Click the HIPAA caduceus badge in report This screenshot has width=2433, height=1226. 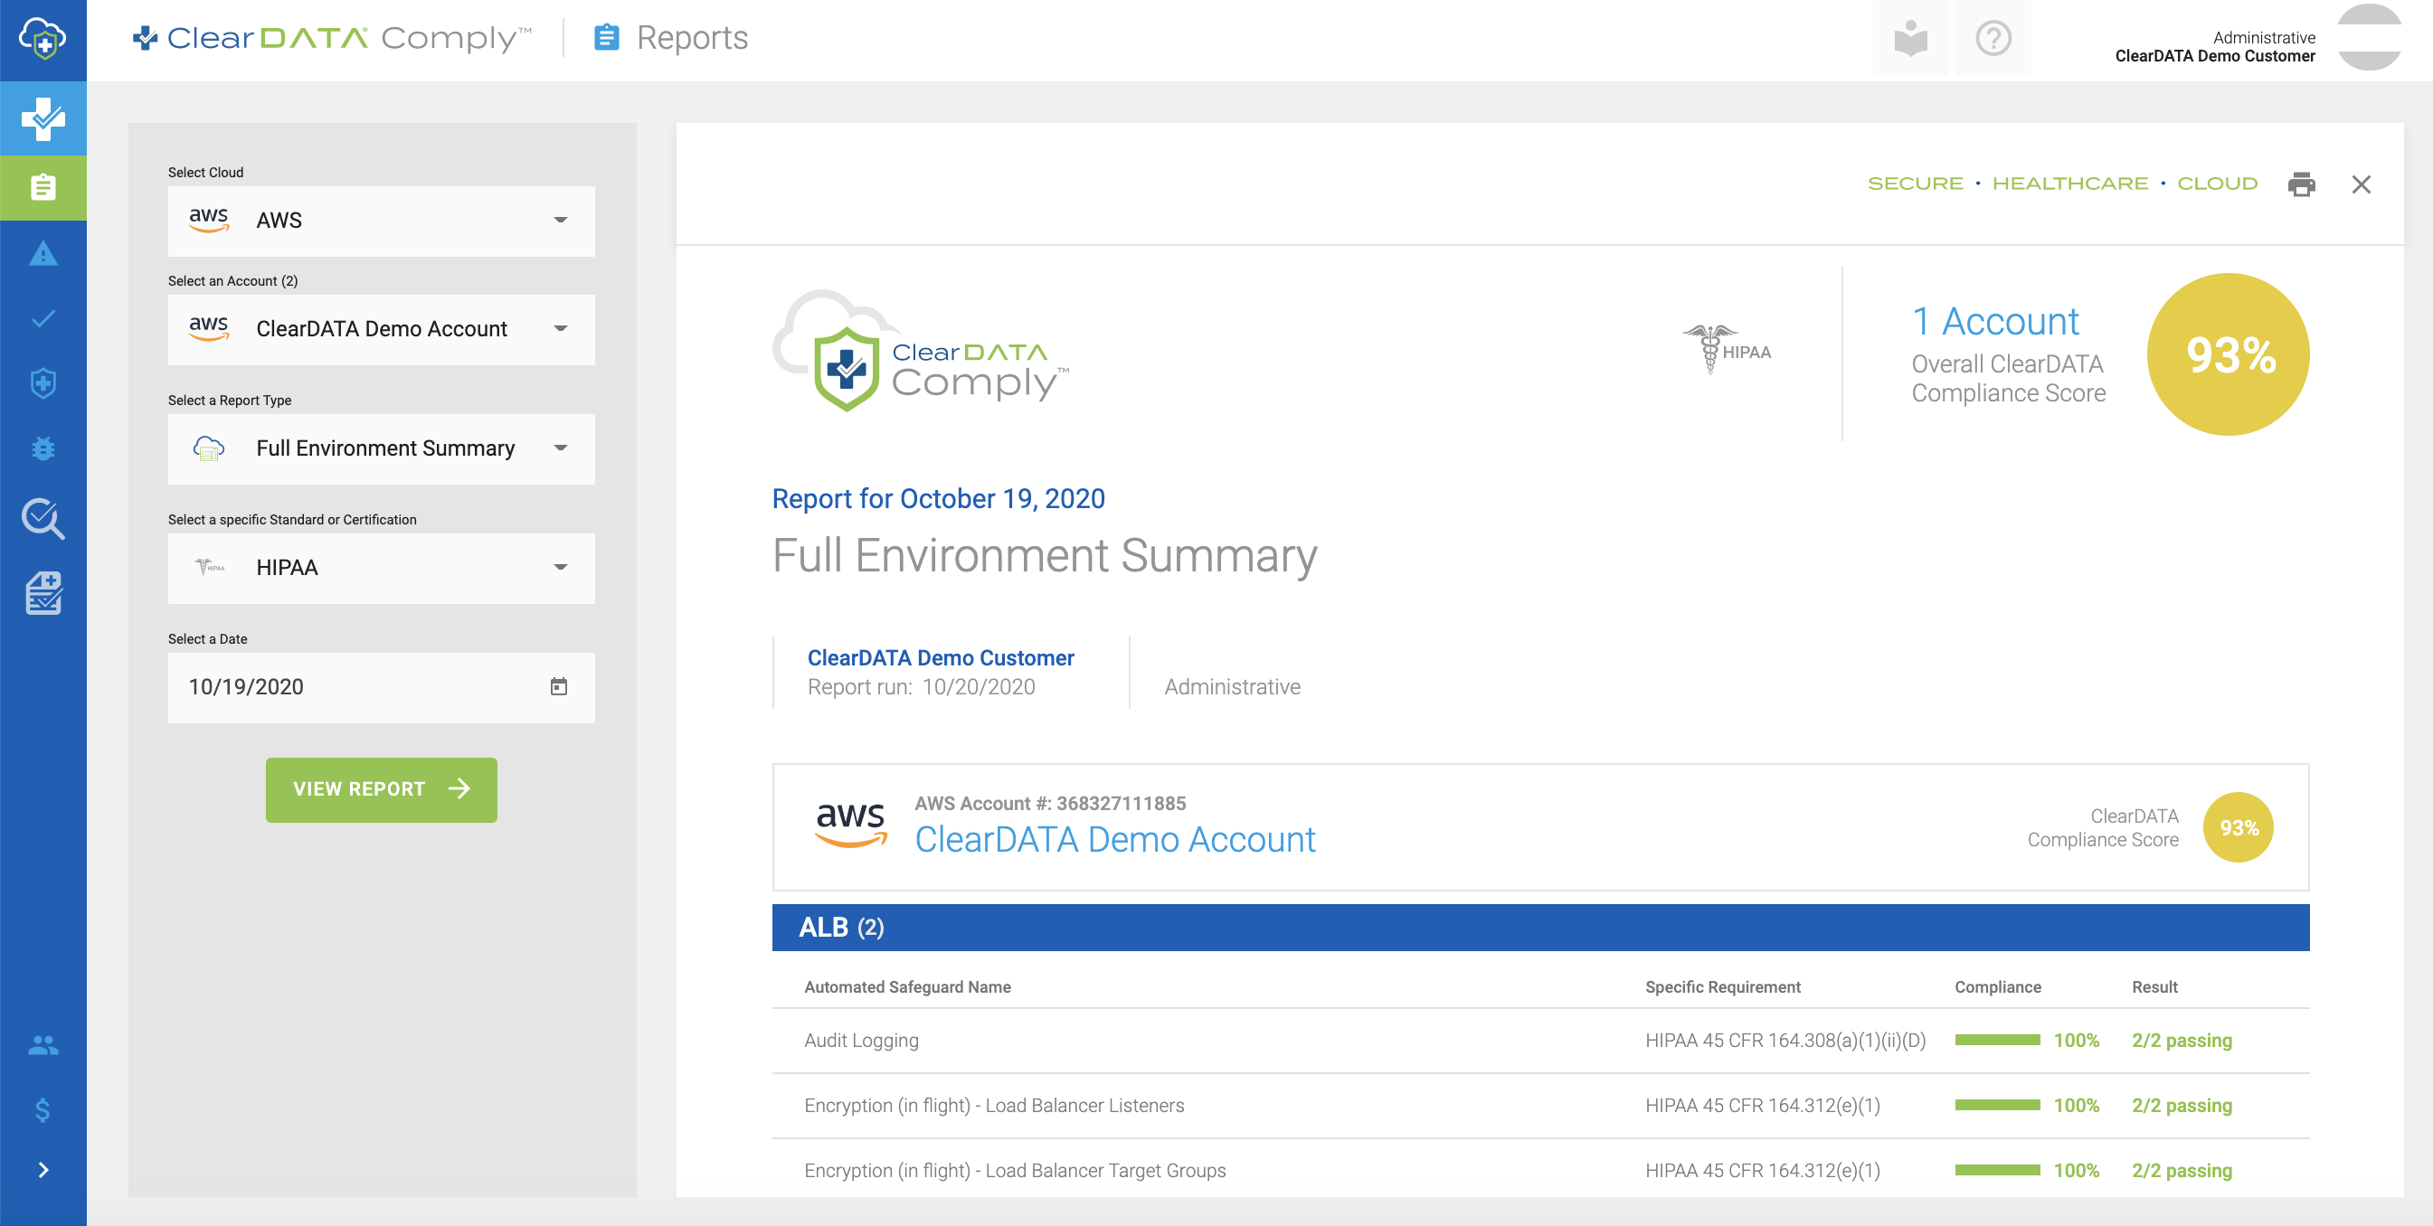1726,350
